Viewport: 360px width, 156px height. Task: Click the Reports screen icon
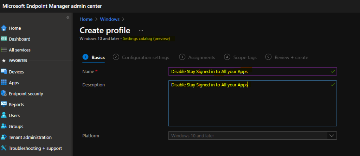4,104
